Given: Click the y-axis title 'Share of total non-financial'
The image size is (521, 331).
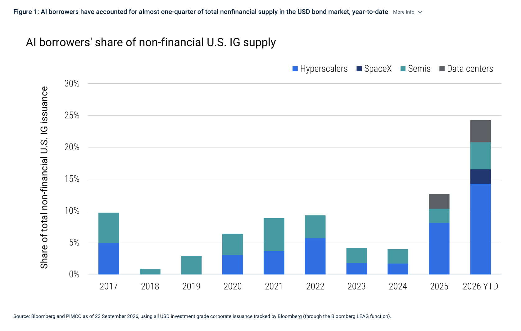Looking at the screenshot, I should click(x=44, y=177).
